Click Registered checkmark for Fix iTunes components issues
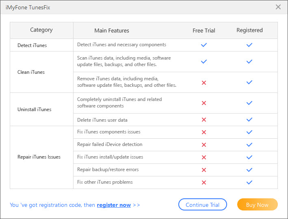This screenshot has height=219, width=288. (249, 132)
